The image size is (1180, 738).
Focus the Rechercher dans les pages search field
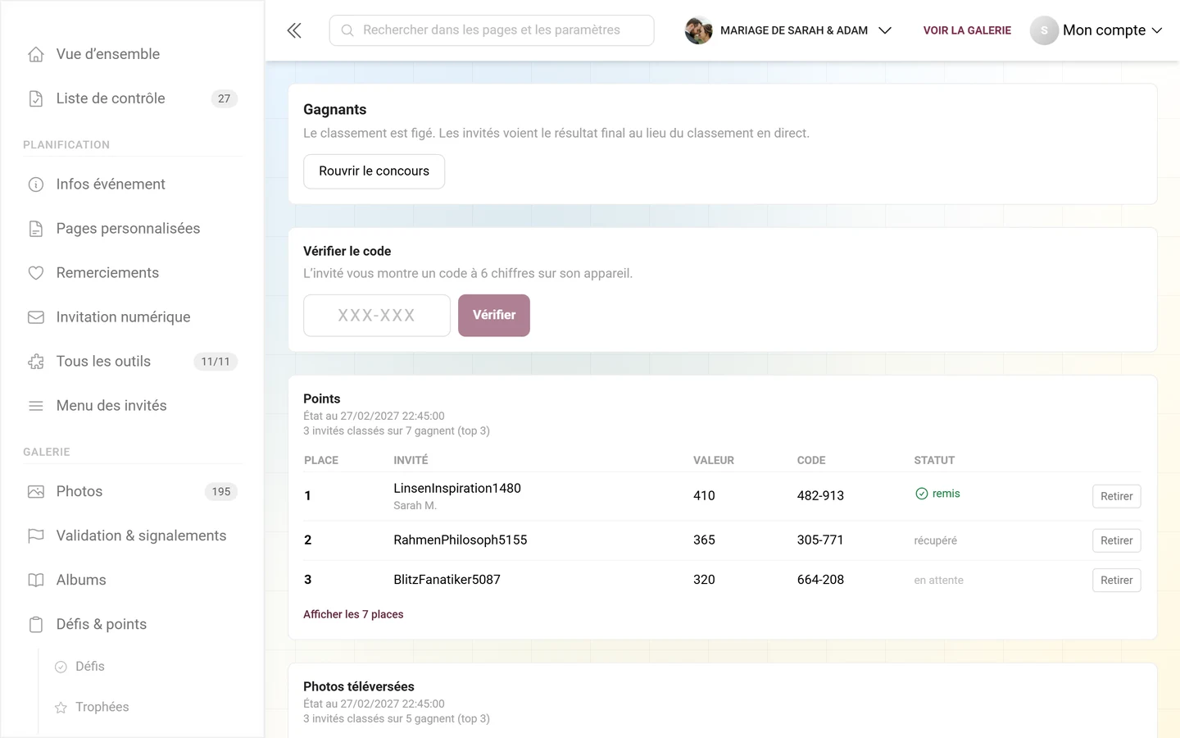pos(492,30)
